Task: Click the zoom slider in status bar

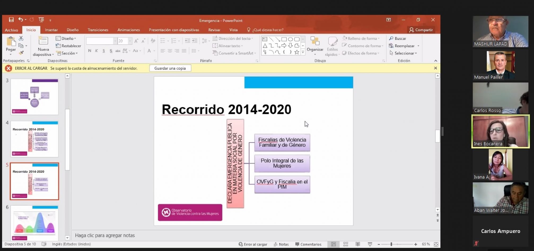Action: (391, 244)
